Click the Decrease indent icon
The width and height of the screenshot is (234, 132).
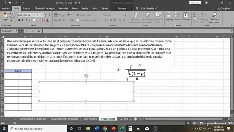(68, 20)
